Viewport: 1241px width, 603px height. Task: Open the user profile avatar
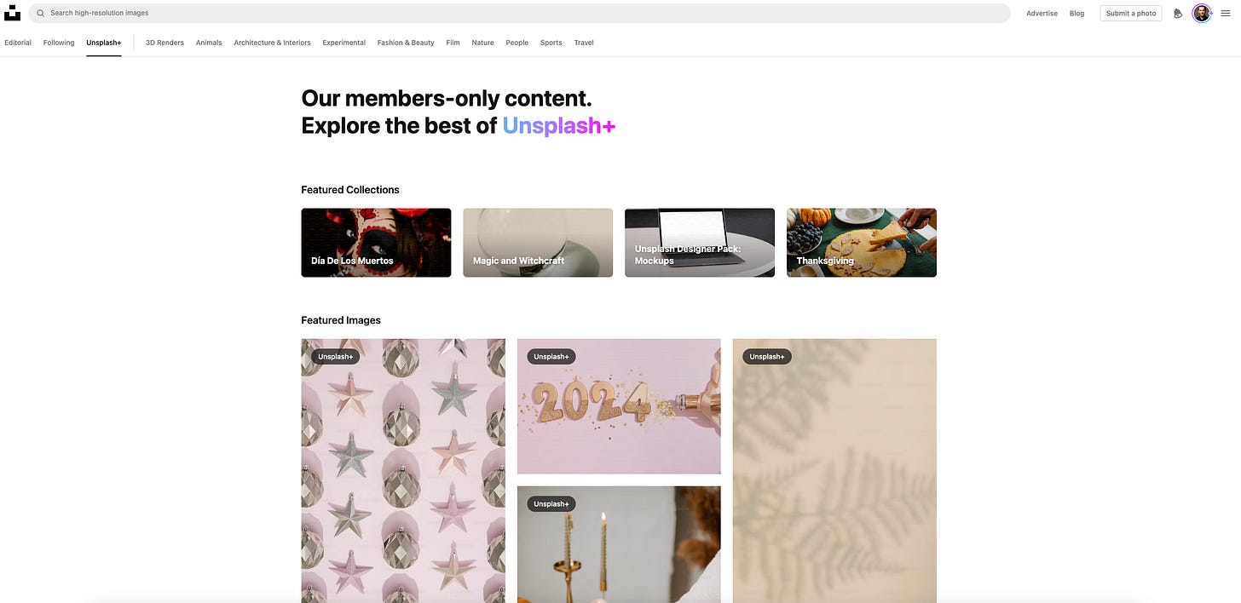pos(1202,13)
